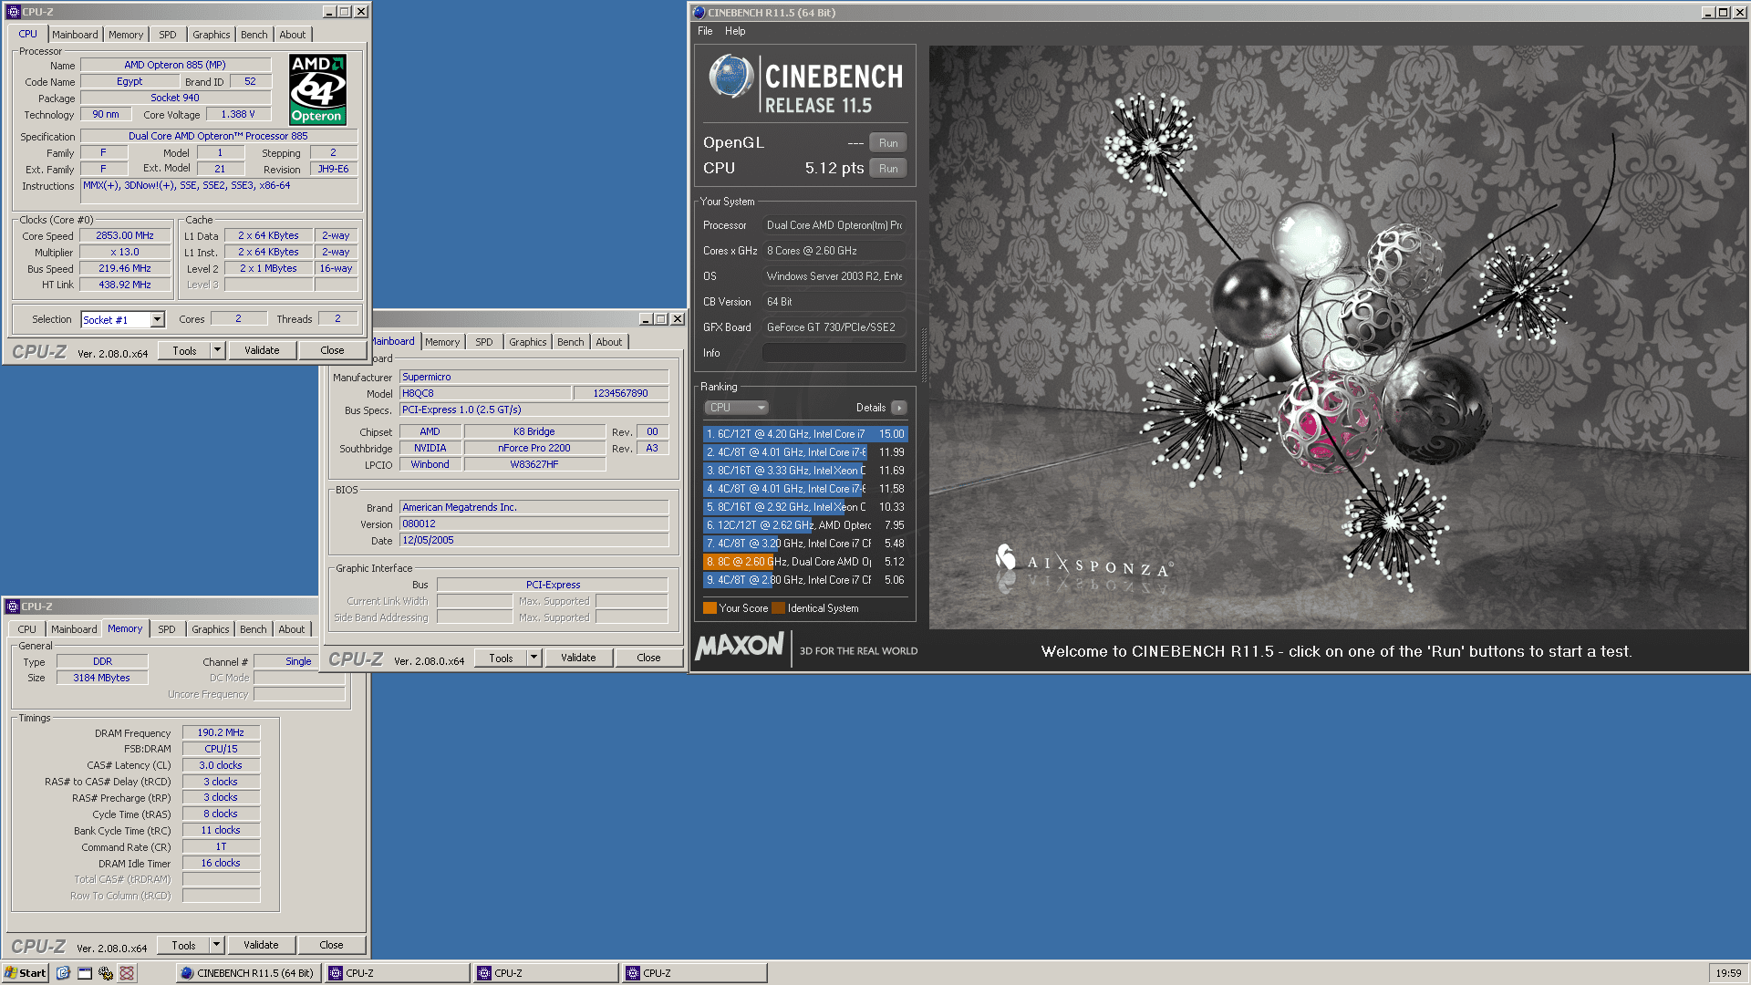
Task: Open the Help menu in Cinebench
Action: [x=735, y=31]
